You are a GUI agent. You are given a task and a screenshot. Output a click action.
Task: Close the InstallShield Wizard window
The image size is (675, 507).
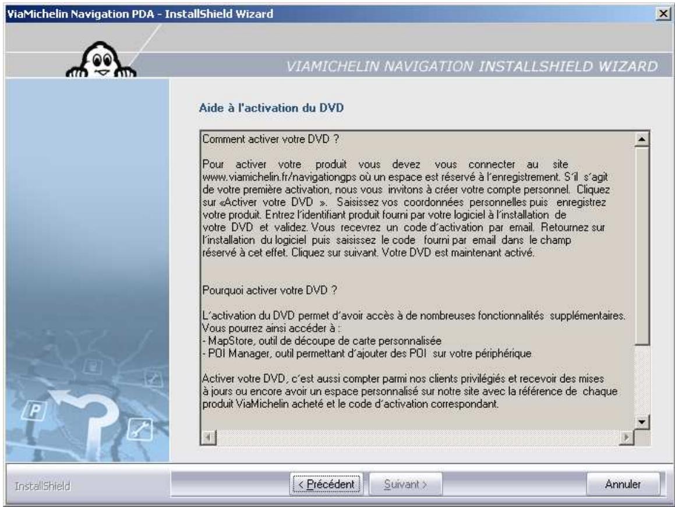pos(663,14)
